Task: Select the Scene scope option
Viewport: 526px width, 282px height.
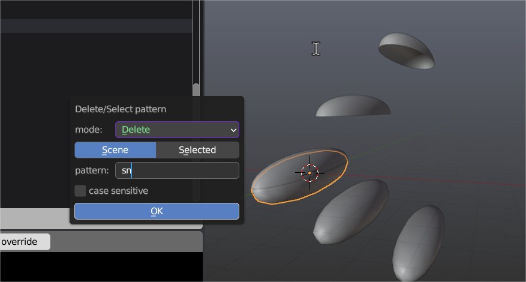Action: click(115, 150)
